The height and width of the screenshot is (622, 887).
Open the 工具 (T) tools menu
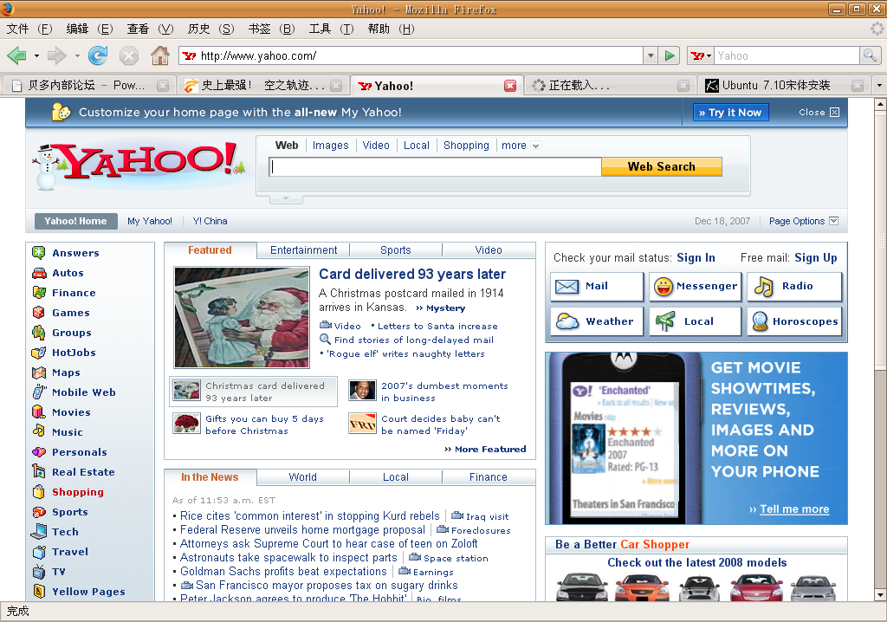(x=331, y=29)
